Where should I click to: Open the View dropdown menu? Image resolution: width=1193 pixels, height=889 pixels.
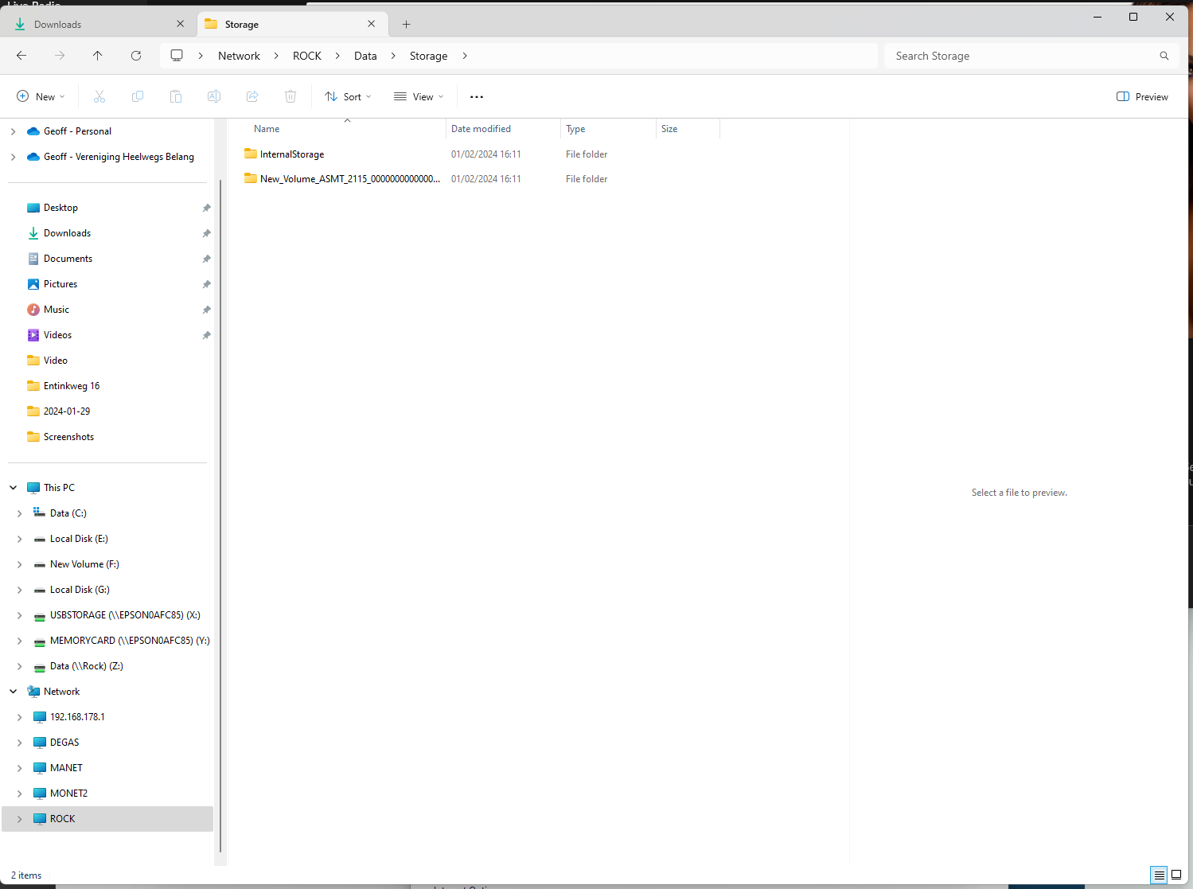tap(419, 96)
